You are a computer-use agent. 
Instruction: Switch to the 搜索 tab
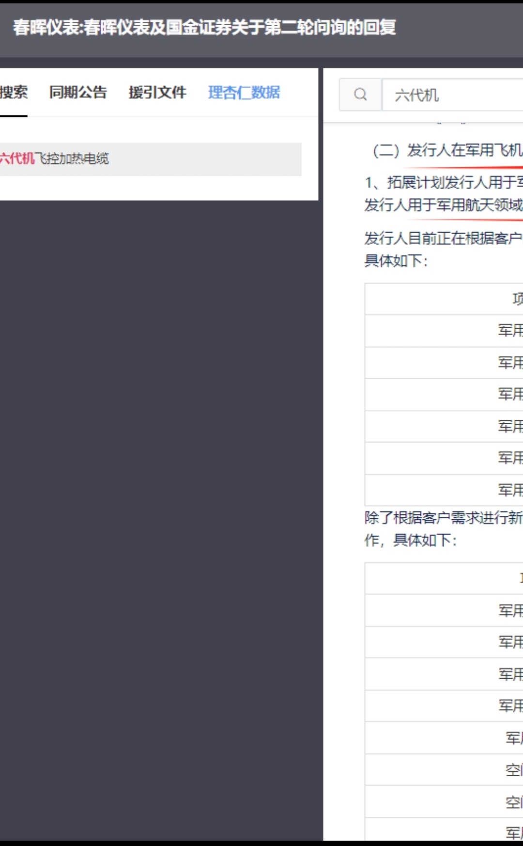[14, 92]
